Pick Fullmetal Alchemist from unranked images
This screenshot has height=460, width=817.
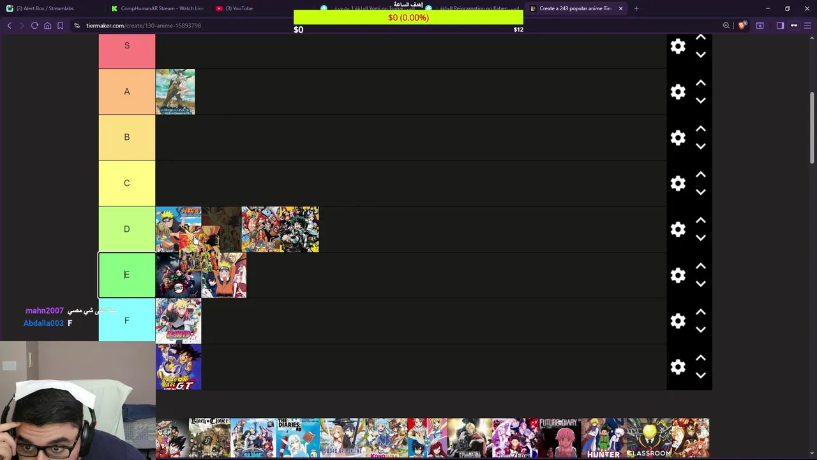469,438
